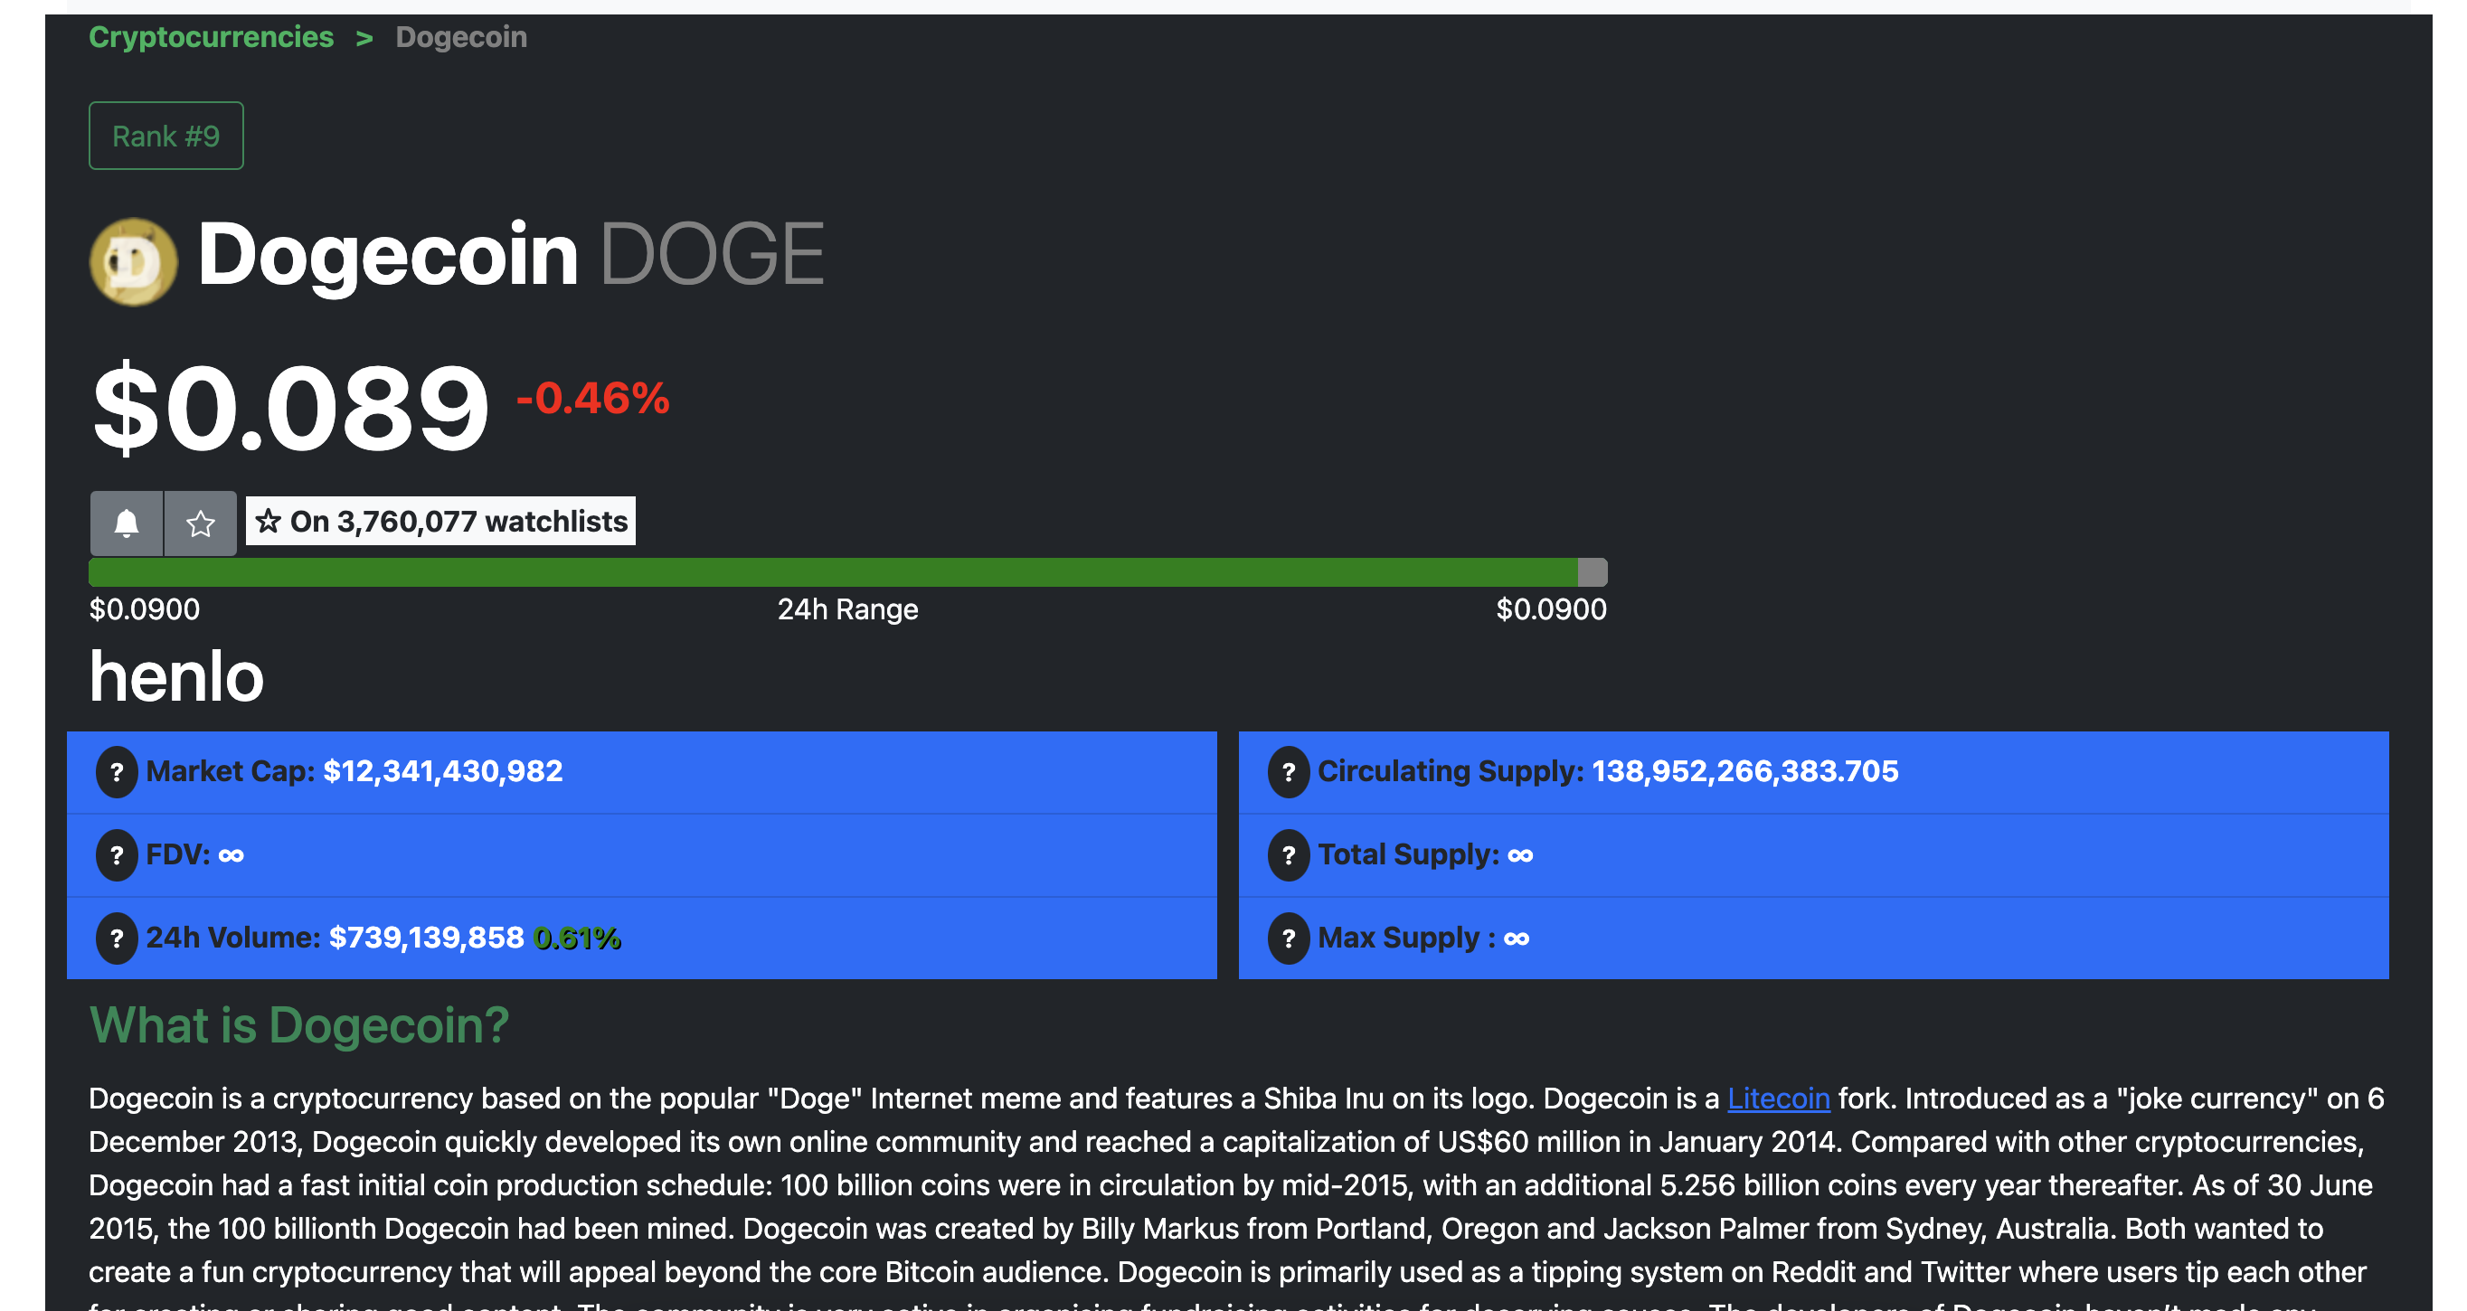Click the What is Dogecoin? heading

pos(298,1024)
